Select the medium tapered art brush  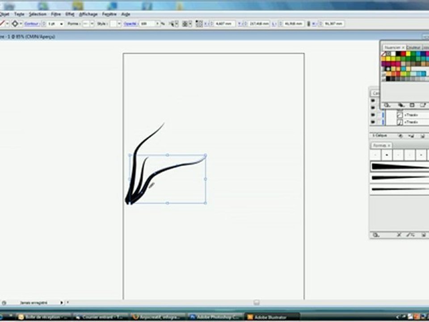pos(400,178)
